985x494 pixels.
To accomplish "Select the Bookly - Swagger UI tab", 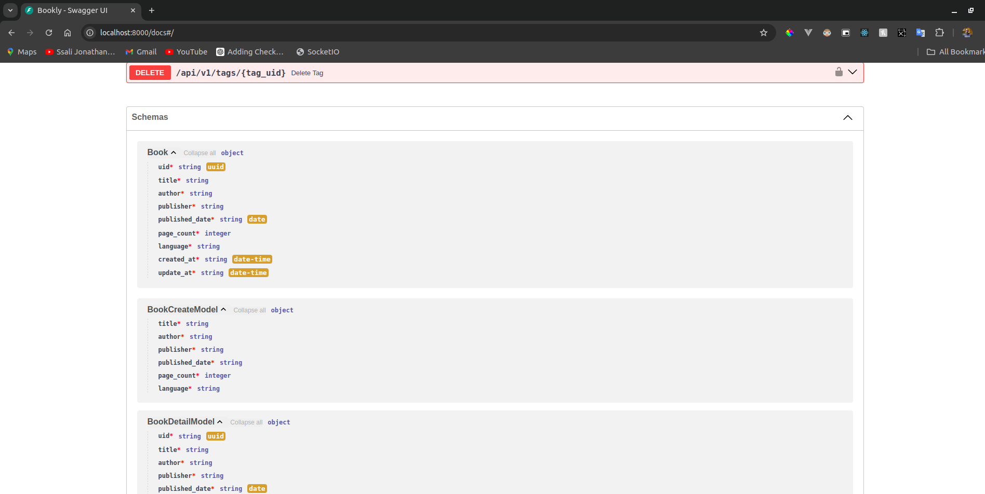I will coord(73,10).
